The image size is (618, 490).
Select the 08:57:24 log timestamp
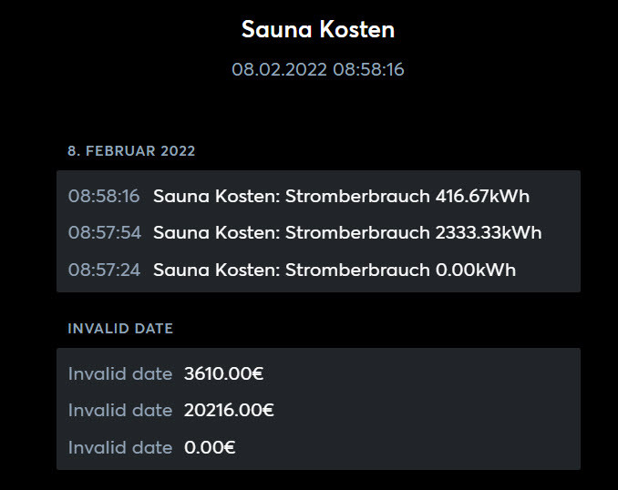[x=105, y=270]
